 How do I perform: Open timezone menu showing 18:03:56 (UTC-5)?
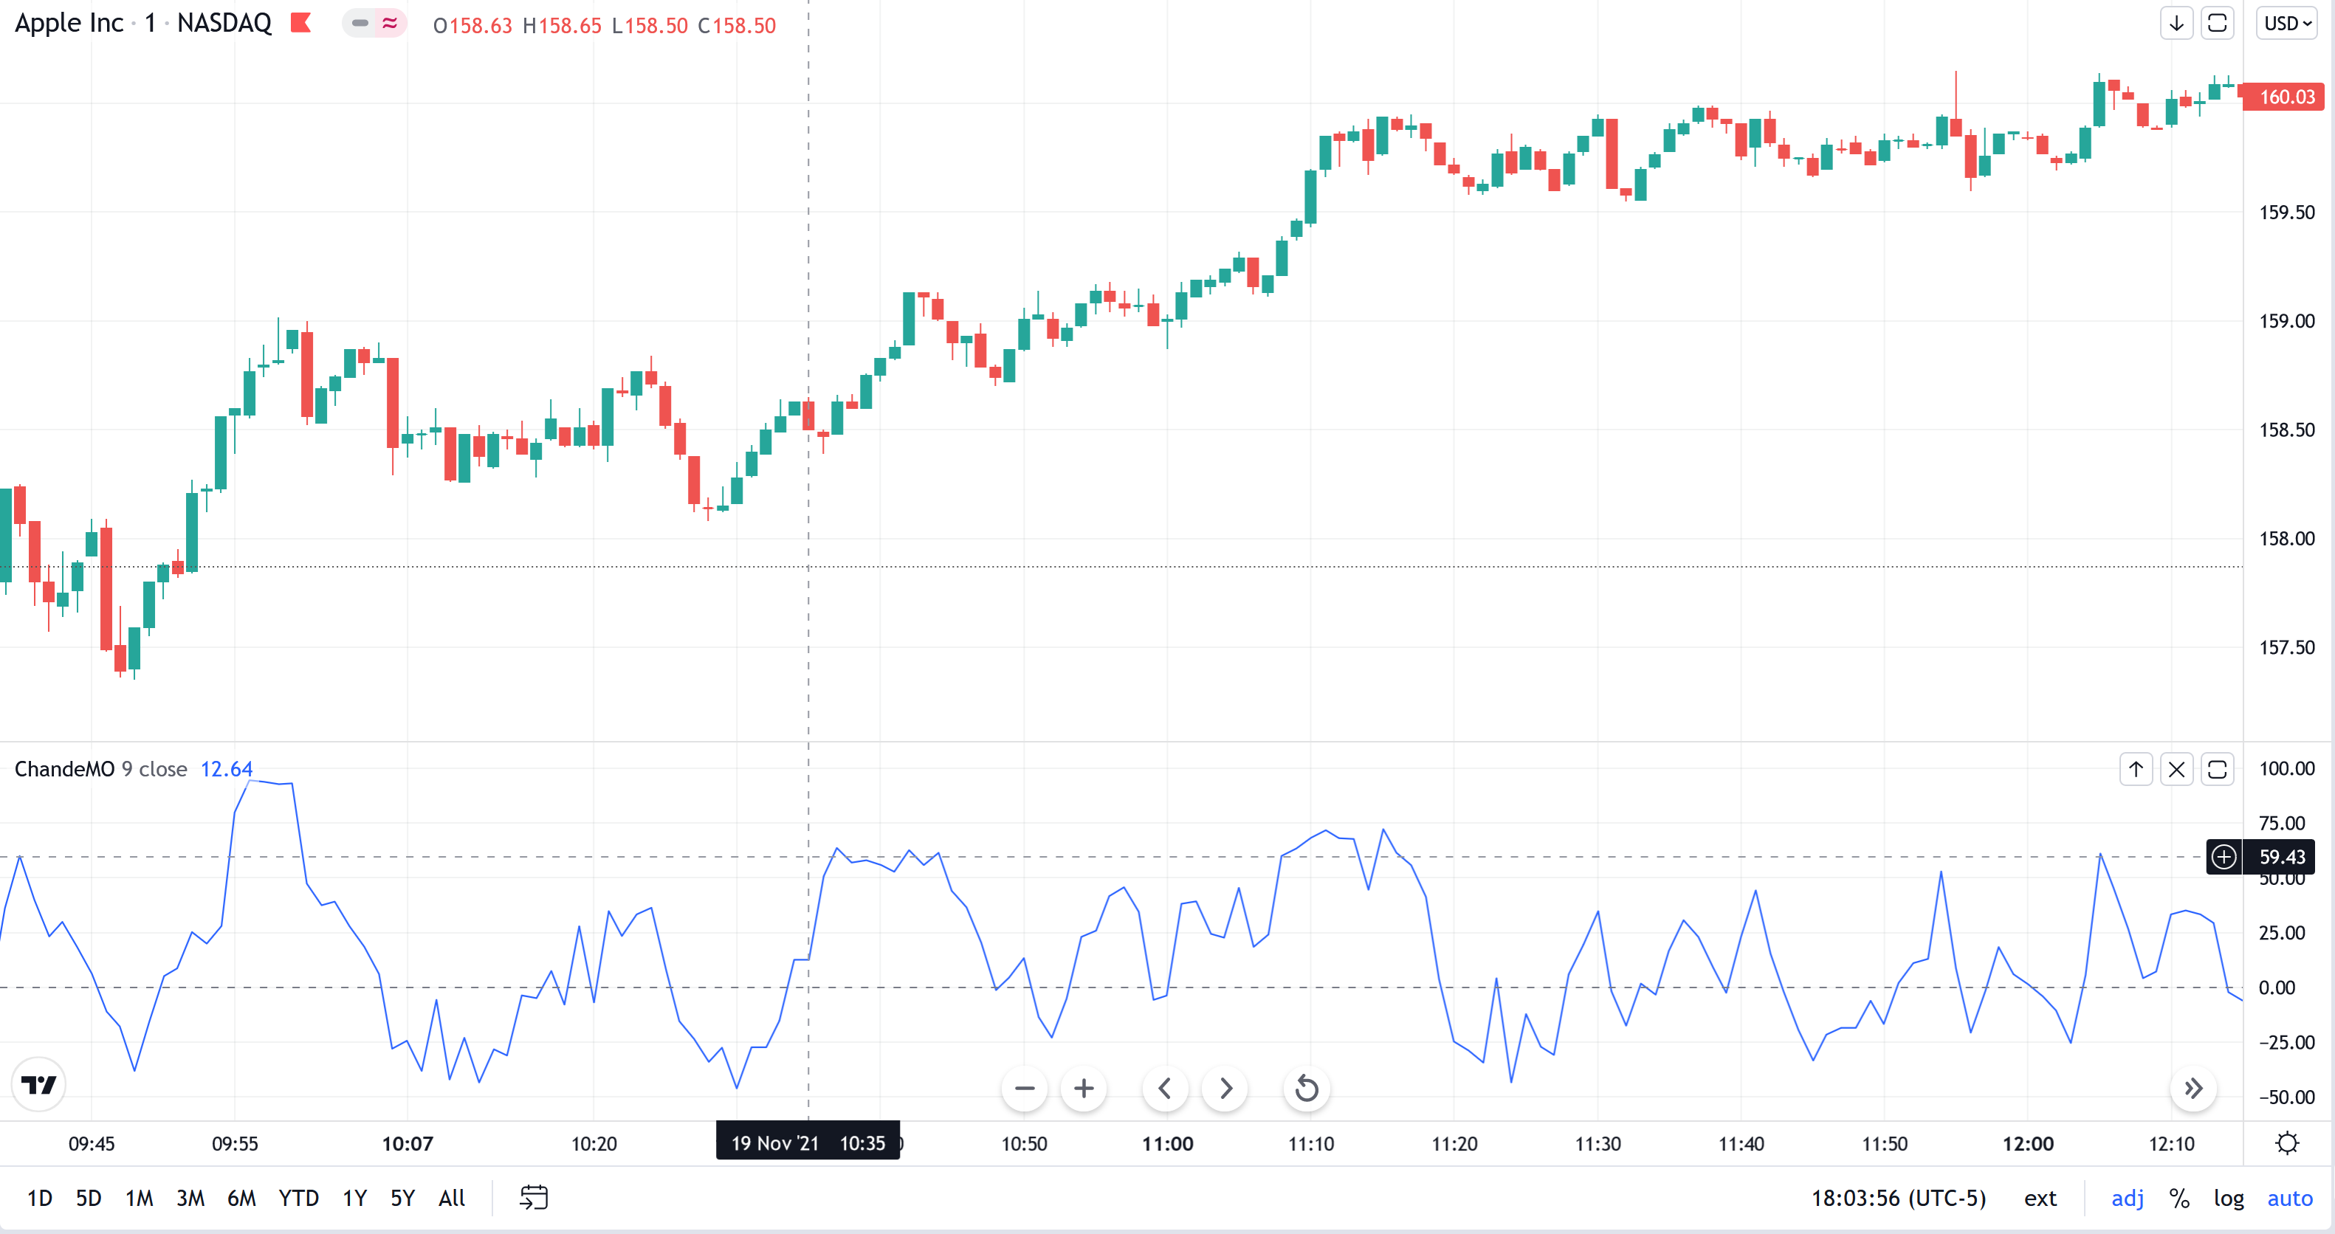click(1898, 1199)
